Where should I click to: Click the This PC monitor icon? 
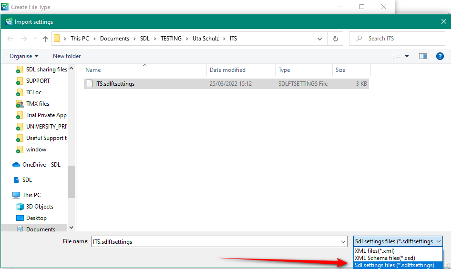[16, 195]
